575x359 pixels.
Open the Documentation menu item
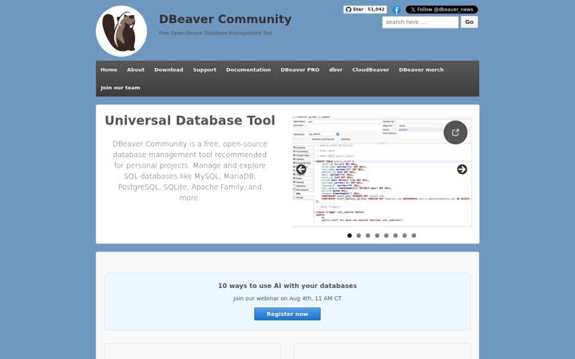[248, 69]
